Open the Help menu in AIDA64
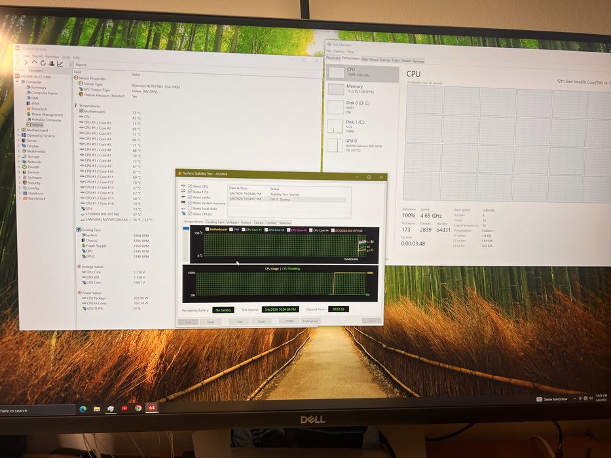Image resolution: width=611 pixels, height=458 pixels. [x=77, y=58]
